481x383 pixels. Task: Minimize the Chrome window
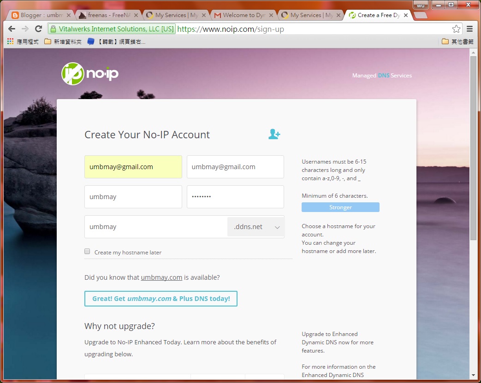[x=439, y=5]
